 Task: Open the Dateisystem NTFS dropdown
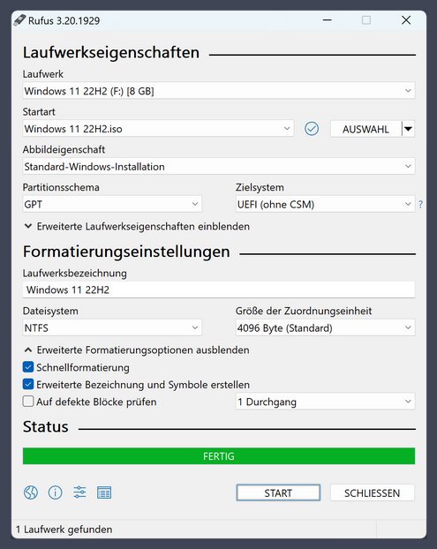coord(112,327)
